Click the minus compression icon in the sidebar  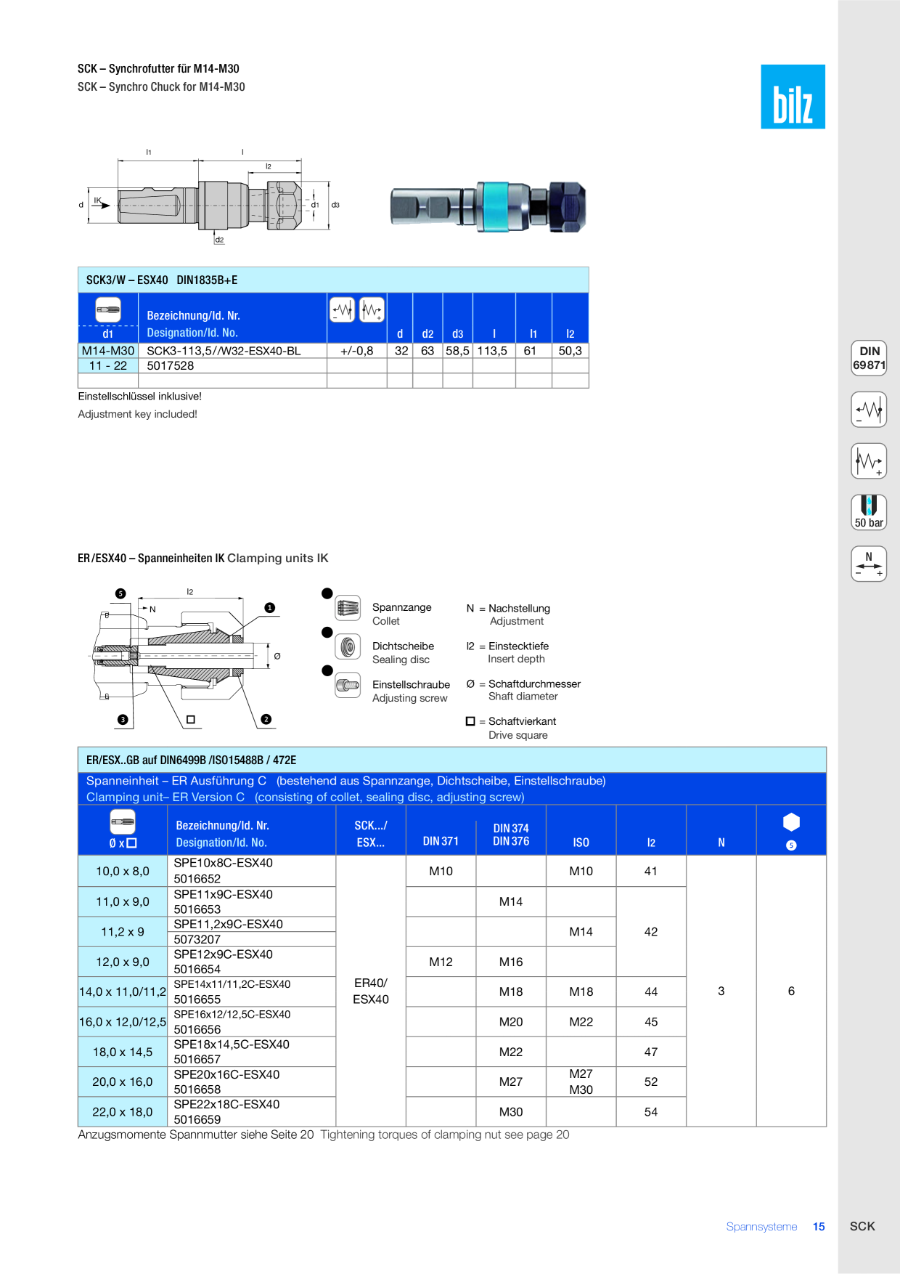coord(869,410)
